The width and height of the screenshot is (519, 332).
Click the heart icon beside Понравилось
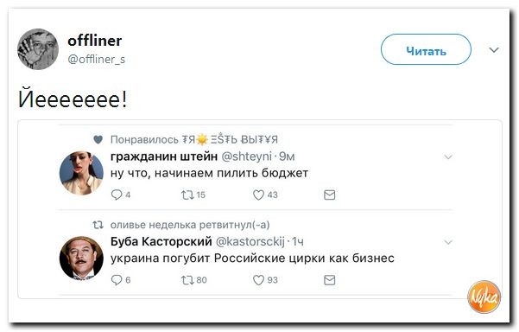(x=98, y=139)
